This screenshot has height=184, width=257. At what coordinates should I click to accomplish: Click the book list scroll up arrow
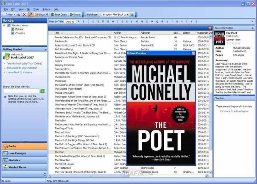pyautogui.click(x=211, y=37)
